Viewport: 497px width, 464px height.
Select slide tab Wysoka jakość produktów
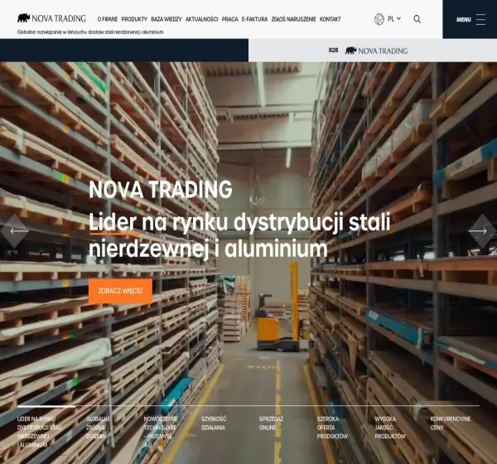click(x=390, y=428)
